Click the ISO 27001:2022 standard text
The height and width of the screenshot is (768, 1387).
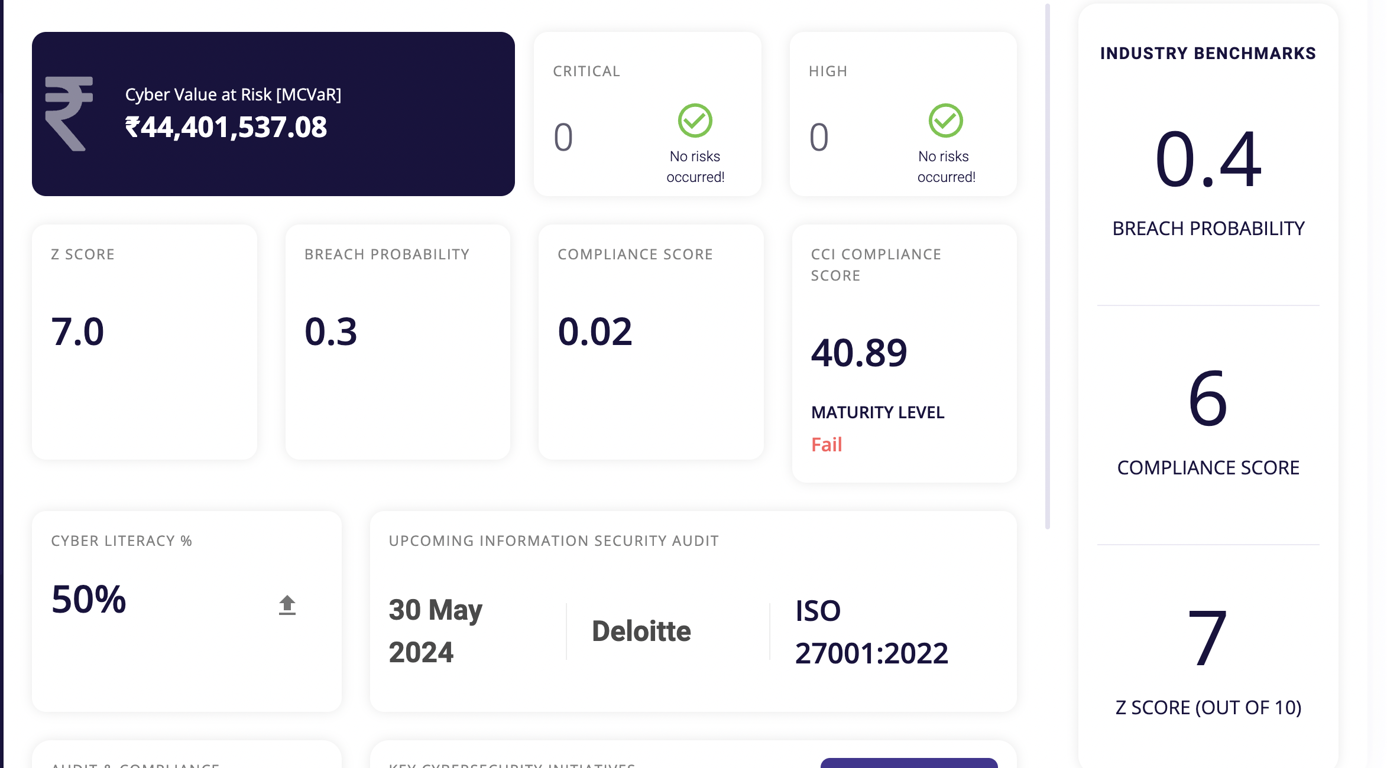(871, 631)
